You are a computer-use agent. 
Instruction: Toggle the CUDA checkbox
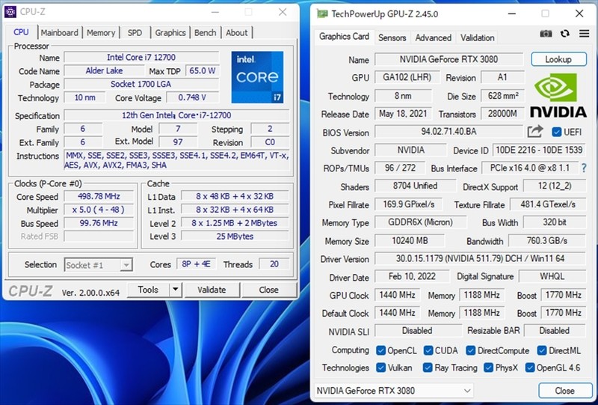click(428, 350)
